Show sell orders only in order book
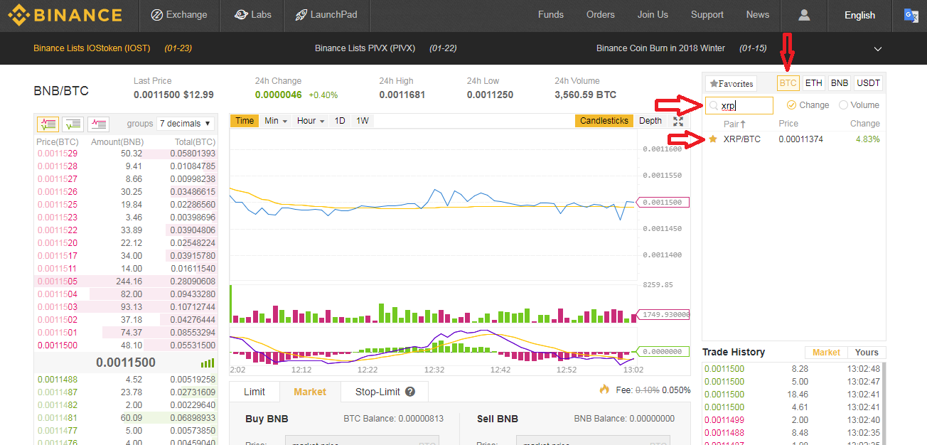Image resolution: width=927 pixels, height=445 pixels. [98, 124]
